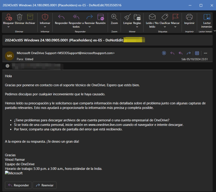Click the broken Microsoft image placeholder

[14, 173]
